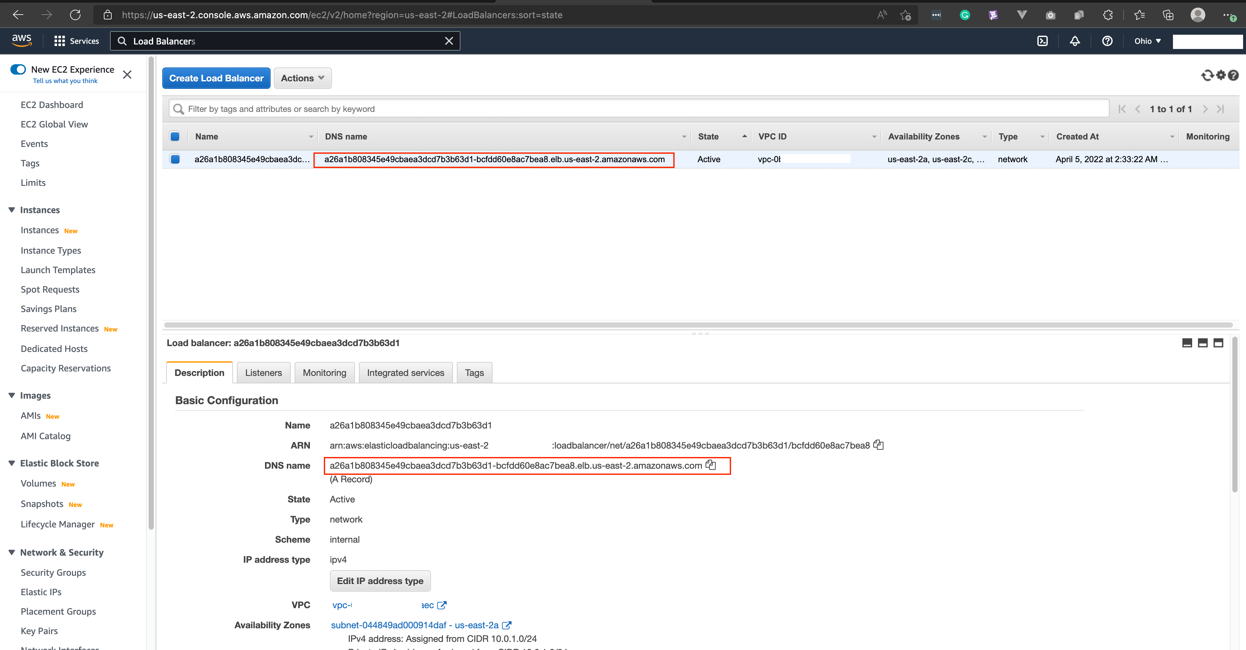Viewport: 1246px width, 650px height.
Task: Copy the ARN to clipboard
Action: [878, 445]
